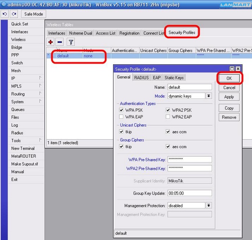Enable the WPA2 EAP checkbox
The width and height of the screenshot is (252, 240).
(168, 117)
